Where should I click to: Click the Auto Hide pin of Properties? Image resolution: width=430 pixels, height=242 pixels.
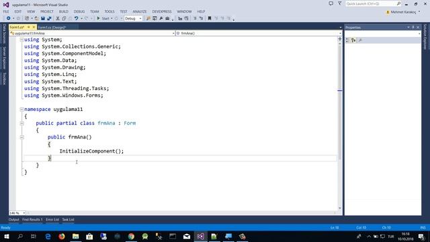point(413,28)
